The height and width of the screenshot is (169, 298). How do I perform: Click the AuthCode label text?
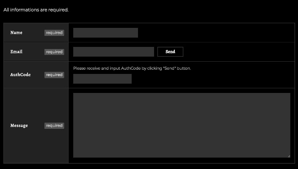[20, 75]
